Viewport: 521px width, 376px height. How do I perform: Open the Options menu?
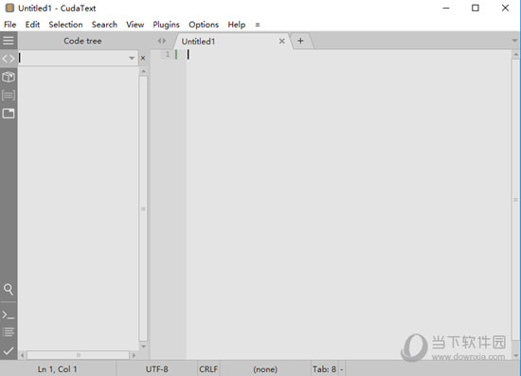click(204, 25)
